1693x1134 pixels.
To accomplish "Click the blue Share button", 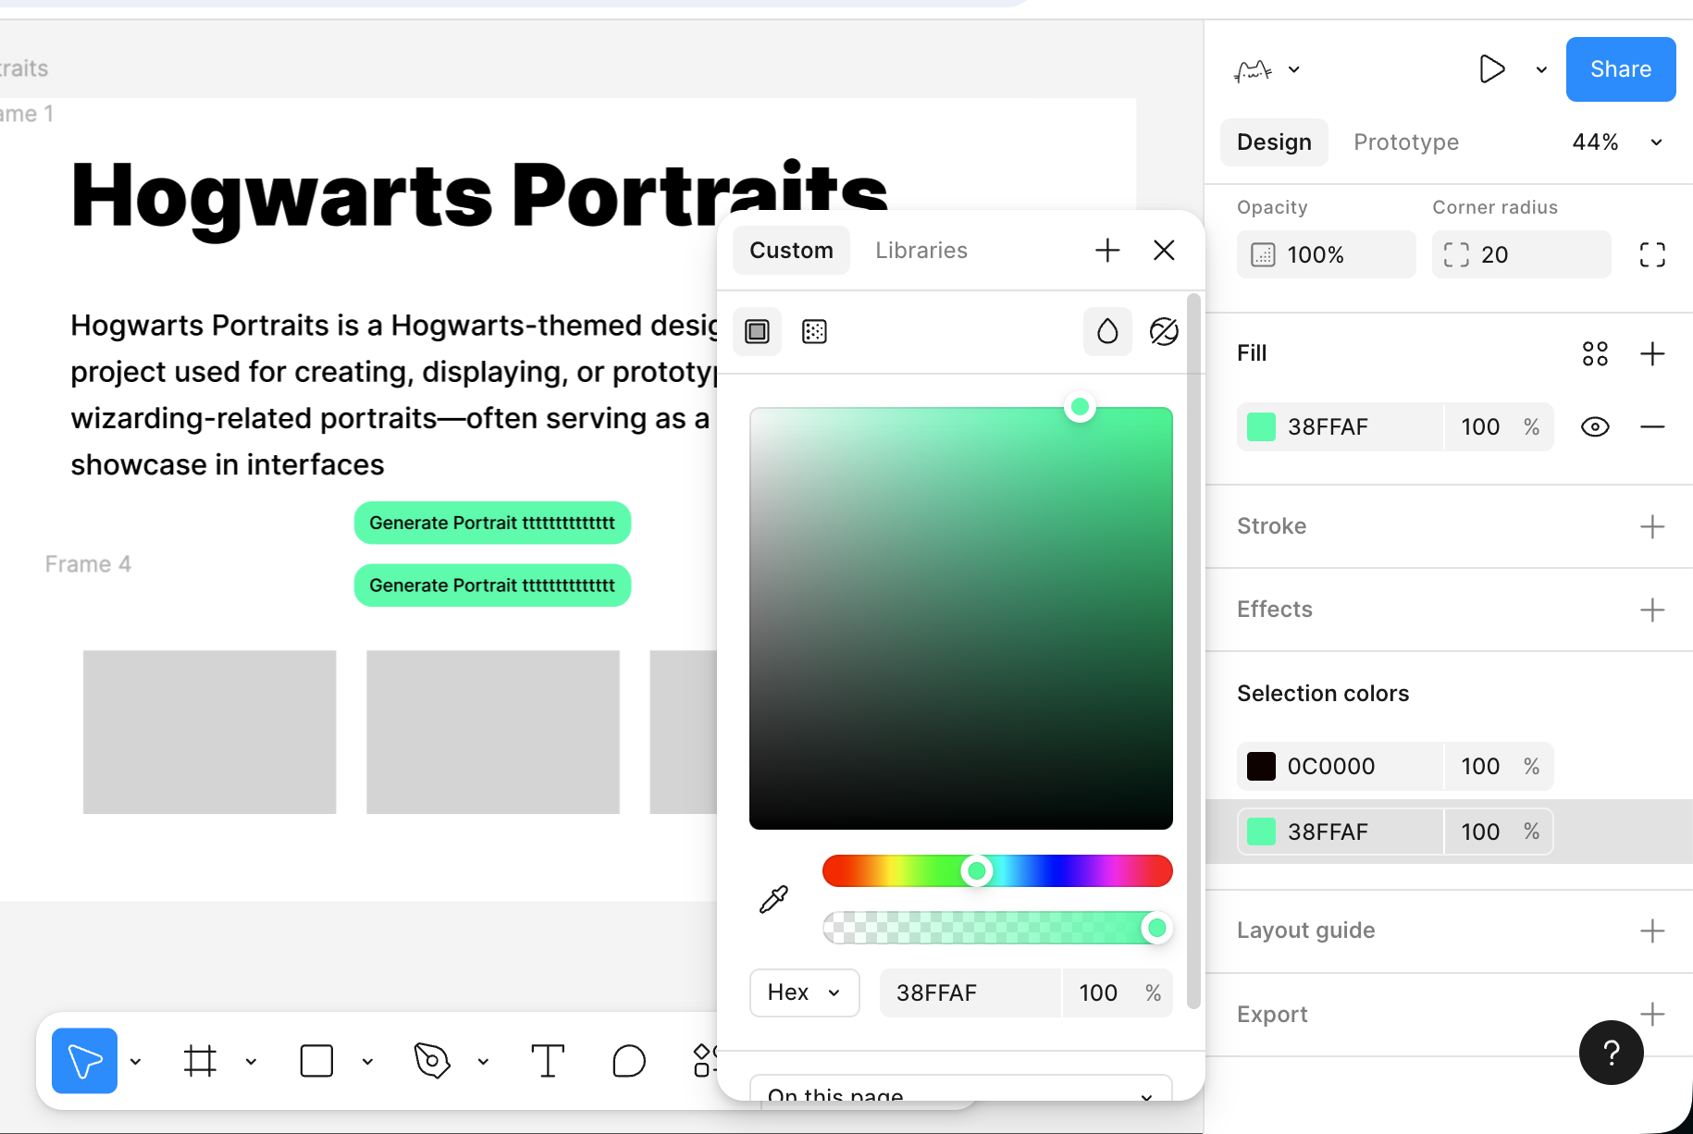I will tap(1620, 69).
